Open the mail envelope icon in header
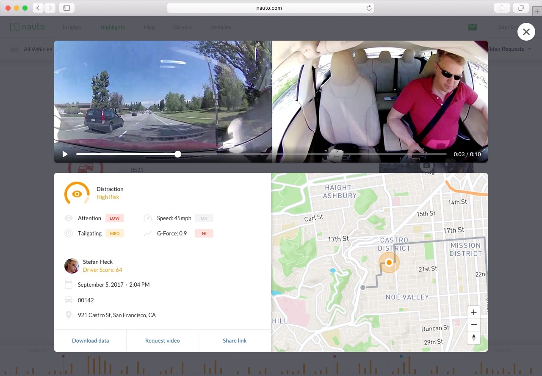Screen dimensions: 542x376 [x=473, y=27]
